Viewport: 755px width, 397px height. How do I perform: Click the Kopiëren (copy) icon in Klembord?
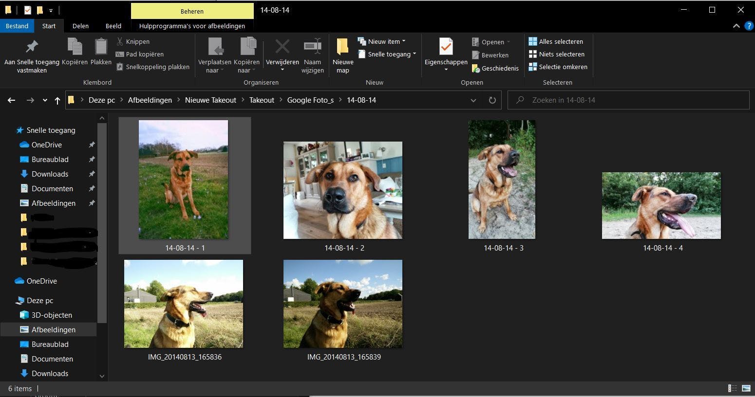(75, 47)
